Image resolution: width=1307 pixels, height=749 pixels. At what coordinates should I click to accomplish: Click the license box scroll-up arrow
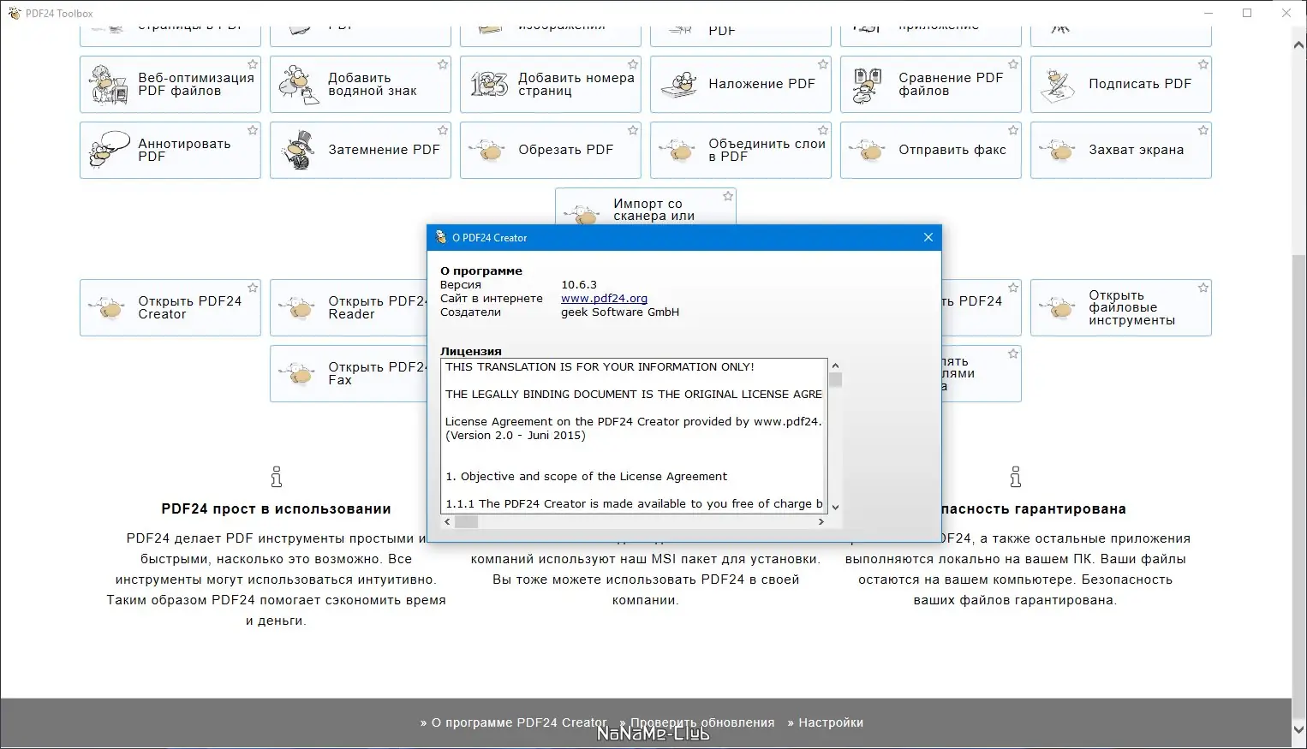(836, 366)
